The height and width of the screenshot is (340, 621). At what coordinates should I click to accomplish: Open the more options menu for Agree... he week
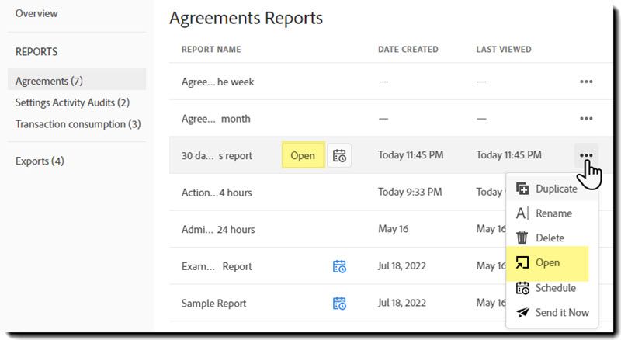click(586, 82)
